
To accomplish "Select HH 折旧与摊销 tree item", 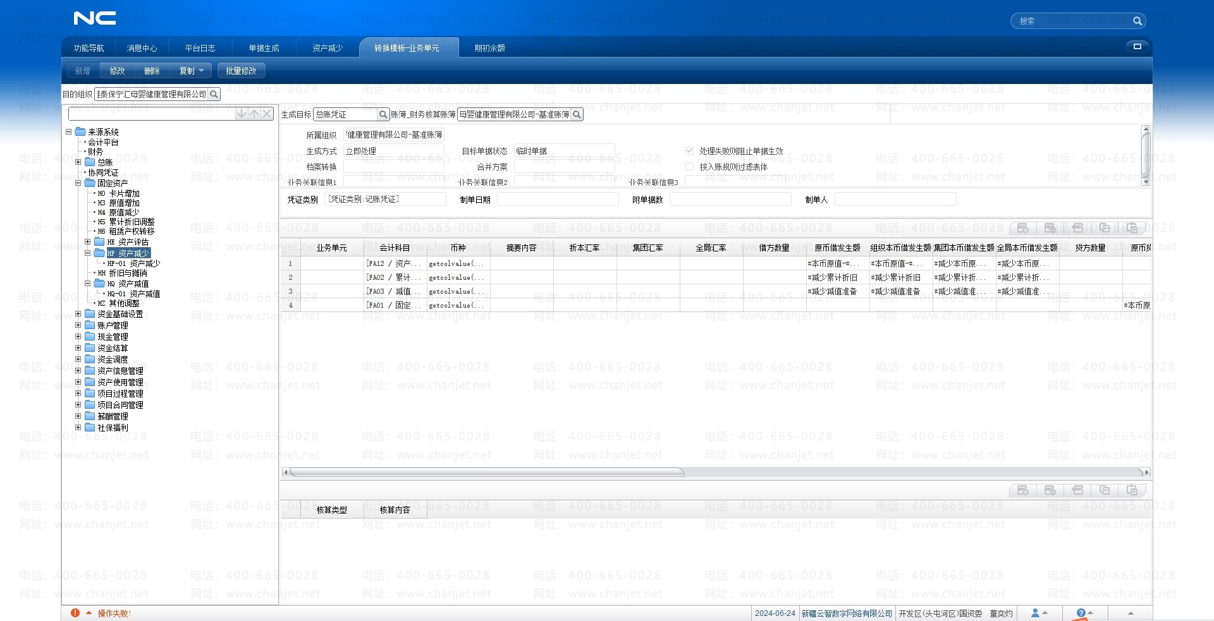I will (122, 273).
